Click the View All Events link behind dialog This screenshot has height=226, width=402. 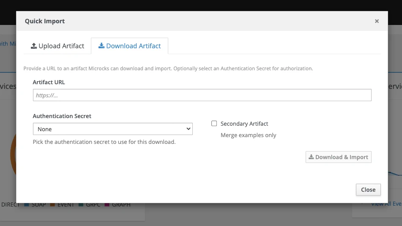(x=386, y=204)
